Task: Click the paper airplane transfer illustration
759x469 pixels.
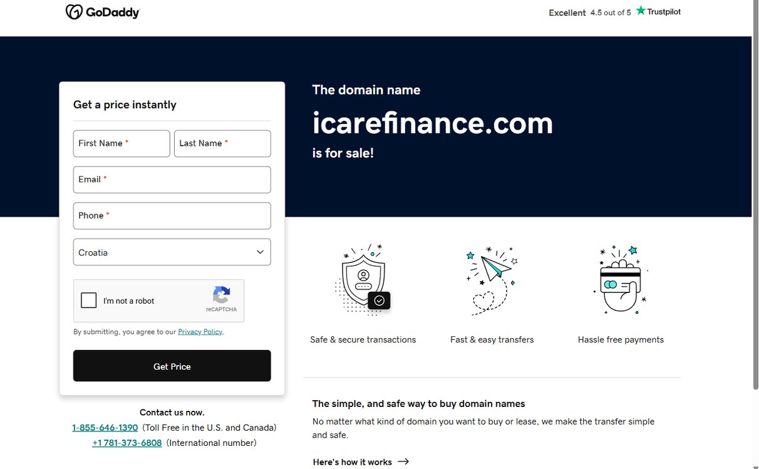Action: pos(492,280)
